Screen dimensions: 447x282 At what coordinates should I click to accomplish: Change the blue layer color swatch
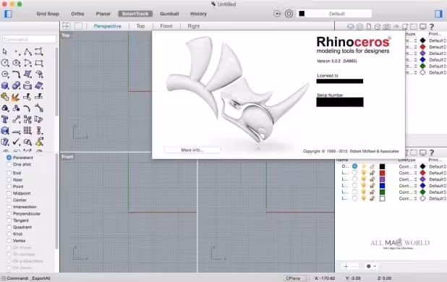(x=383, y=186)
